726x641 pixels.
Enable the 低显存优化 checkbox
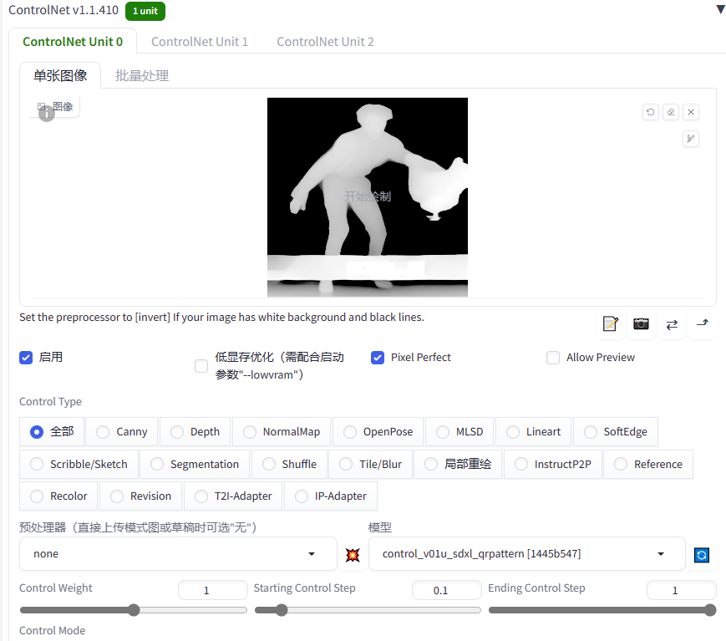click(201, 366)
